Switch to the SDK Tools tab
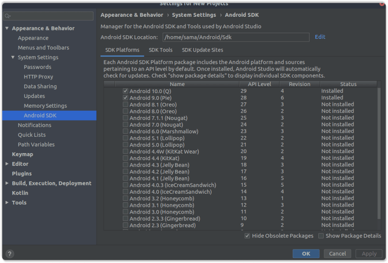Viewport: 388px width, 263px height. tap(160, 50)
